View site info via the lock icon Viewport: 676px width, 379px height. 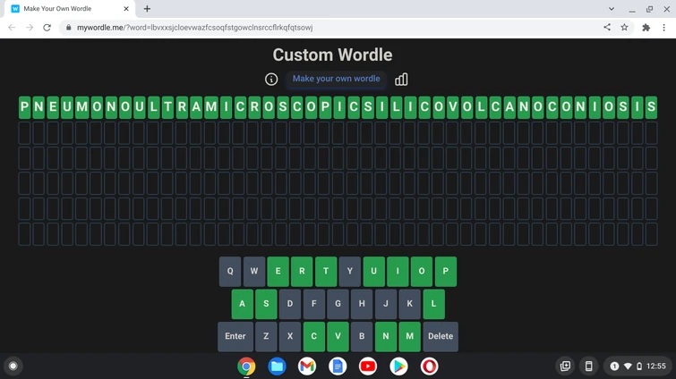[69, 28]
